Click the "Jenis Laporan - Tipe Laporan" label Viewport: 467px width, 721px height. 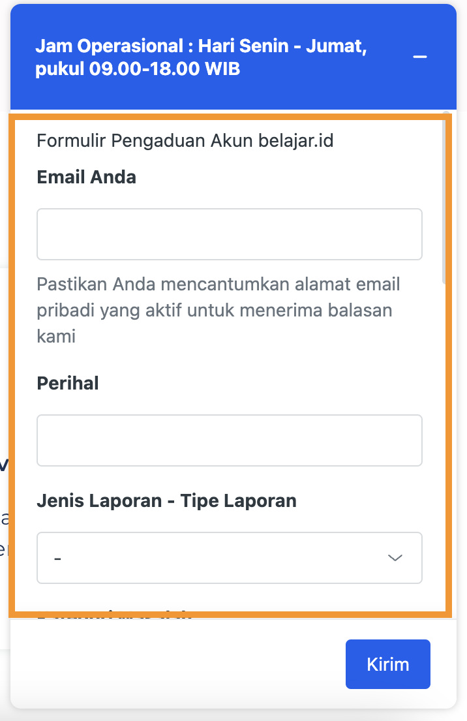pyautogui.click(x=167, y=500)
